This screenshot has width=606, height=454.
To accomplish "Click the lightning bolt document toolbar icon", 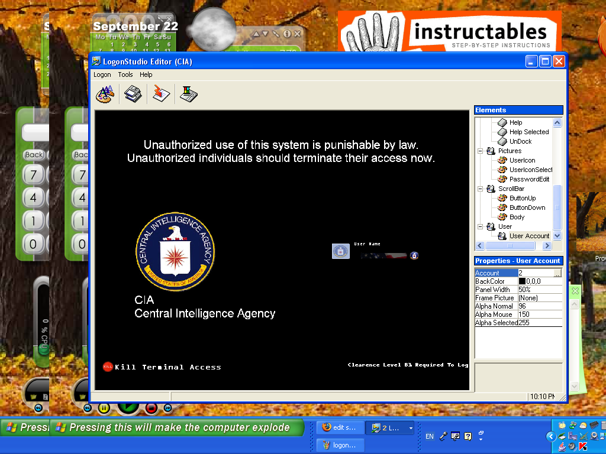I will click(x=161, y=93).
